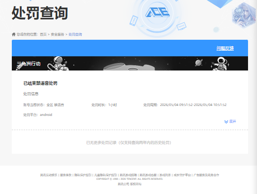
Task: Click the double-chevron 展开 arrow icon
Action: click(x=226, y=122)
